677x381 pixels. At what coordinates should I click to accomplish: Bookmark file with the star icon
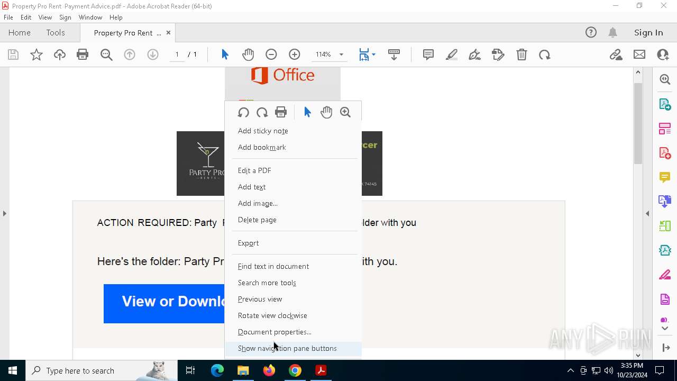(36, 55)
